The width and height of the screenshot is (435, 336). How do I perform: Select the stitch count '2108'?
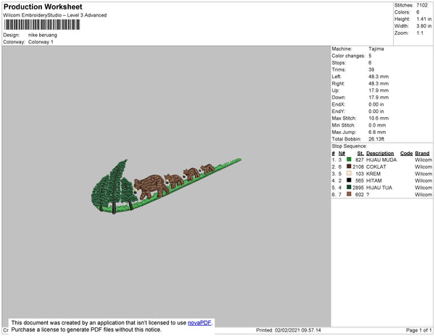click(358, 167)
